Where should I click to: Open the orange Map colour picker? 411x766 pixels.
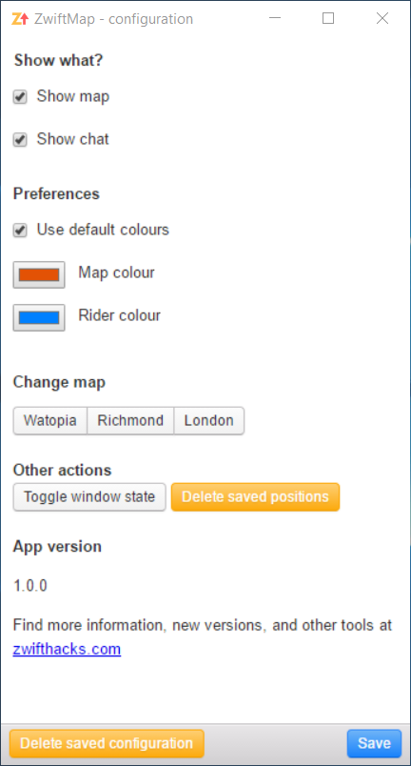click(39, 274)
